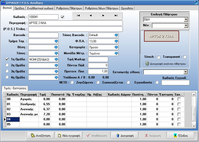The height and width of the screenshot is (142, 199).
Task: Click the folder icon on Αναζήτηση
Action: 33,135
